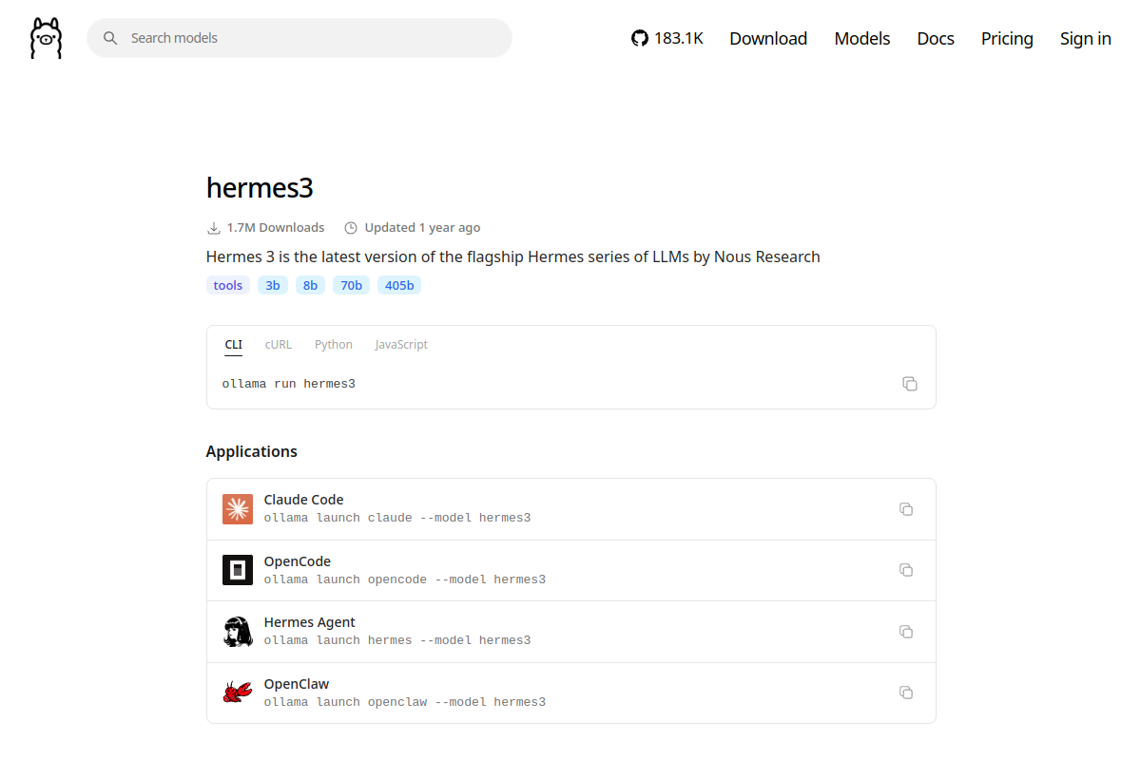The image size is (1141, 760).
Task: Select the tools tag
Action: click(228, 285)
